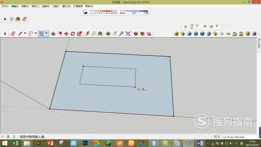
Task: Toggle the shadows display button
Action: (85, 12)
